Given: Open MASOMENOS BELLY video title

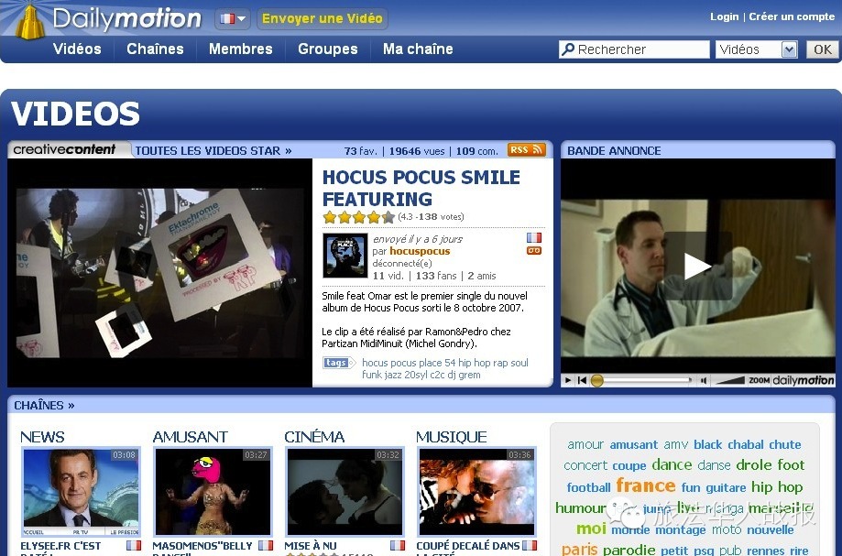Looking at the screenshot, I should point(202,546).
